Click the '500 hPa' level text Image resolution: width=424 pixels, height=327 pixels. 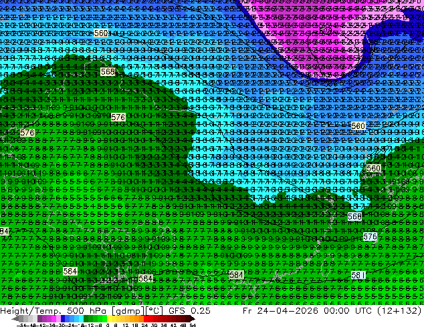(x=88, y=310)
